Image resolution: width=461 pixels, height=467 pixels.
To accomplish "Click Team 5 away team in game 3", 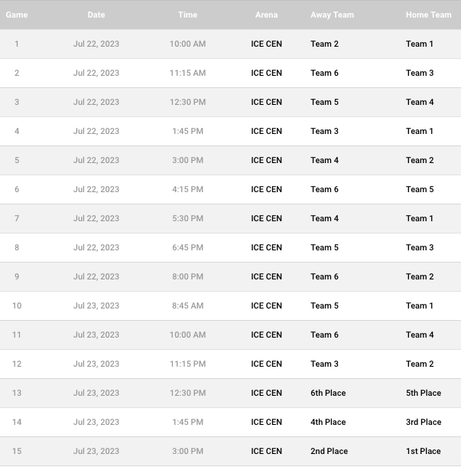I will coord(324,102).
